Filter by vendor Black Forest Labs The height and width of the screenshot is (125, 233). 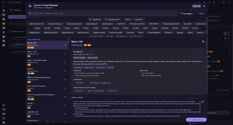tap(83, 32)
